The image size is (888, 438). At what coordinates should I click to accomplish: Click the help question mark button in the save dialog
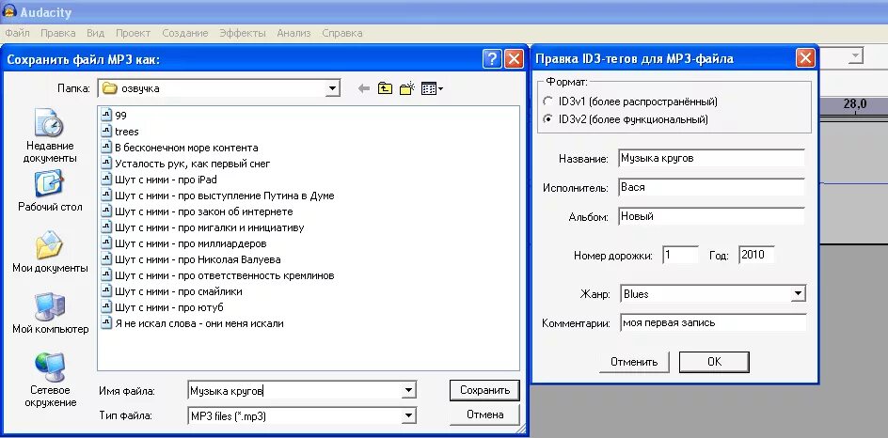pyautogui.click(x=492, y=59)
